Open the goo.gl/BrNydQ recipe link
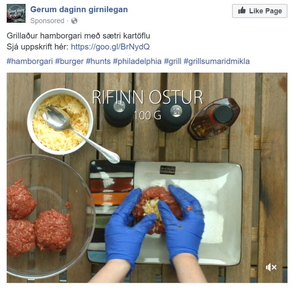 (110, 47)
